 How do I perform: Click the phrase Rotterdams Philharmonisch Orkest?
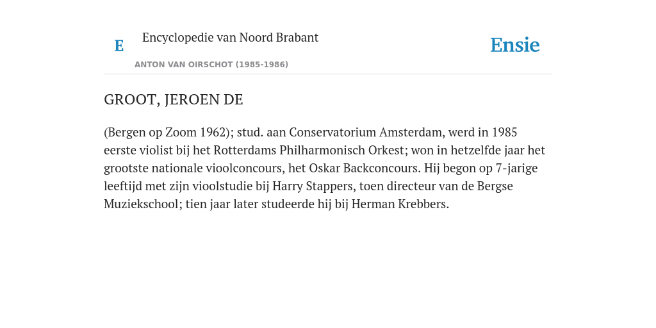pyautogui.click(x=309, y=150)
